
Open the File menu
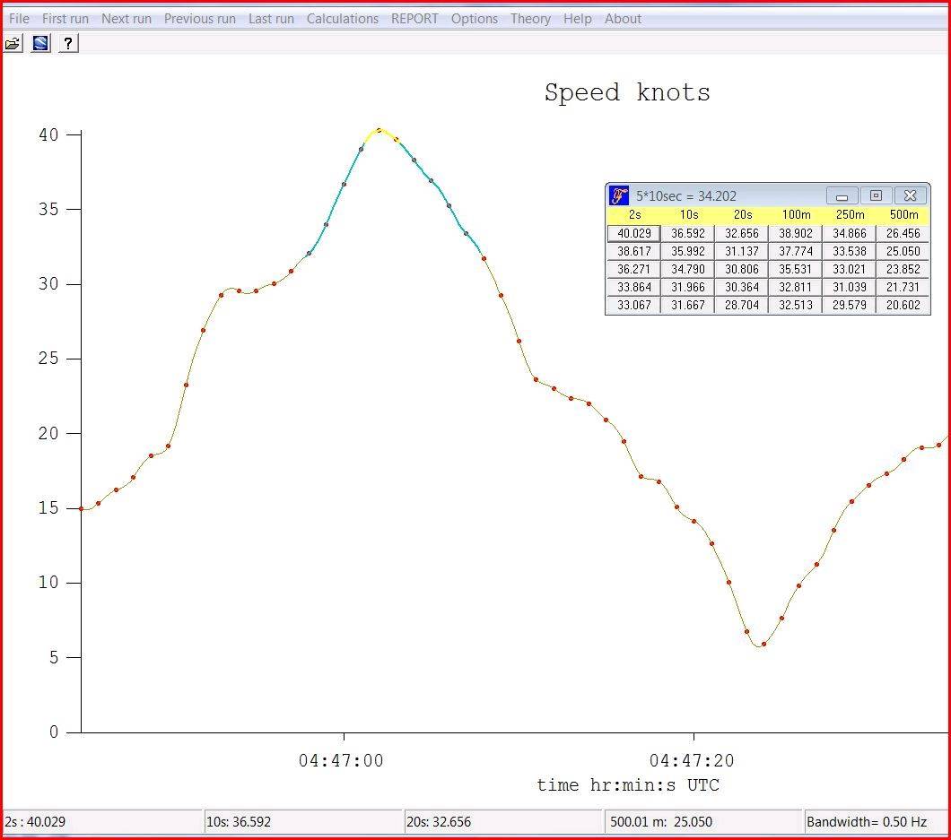[x=19, y=18]
